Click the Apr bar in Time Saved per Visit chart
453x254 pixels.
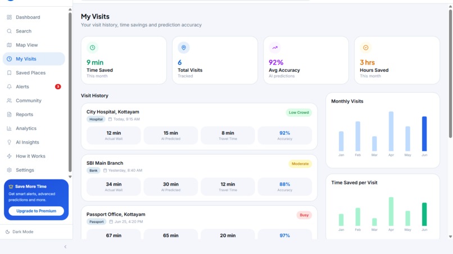coord(391,211)
